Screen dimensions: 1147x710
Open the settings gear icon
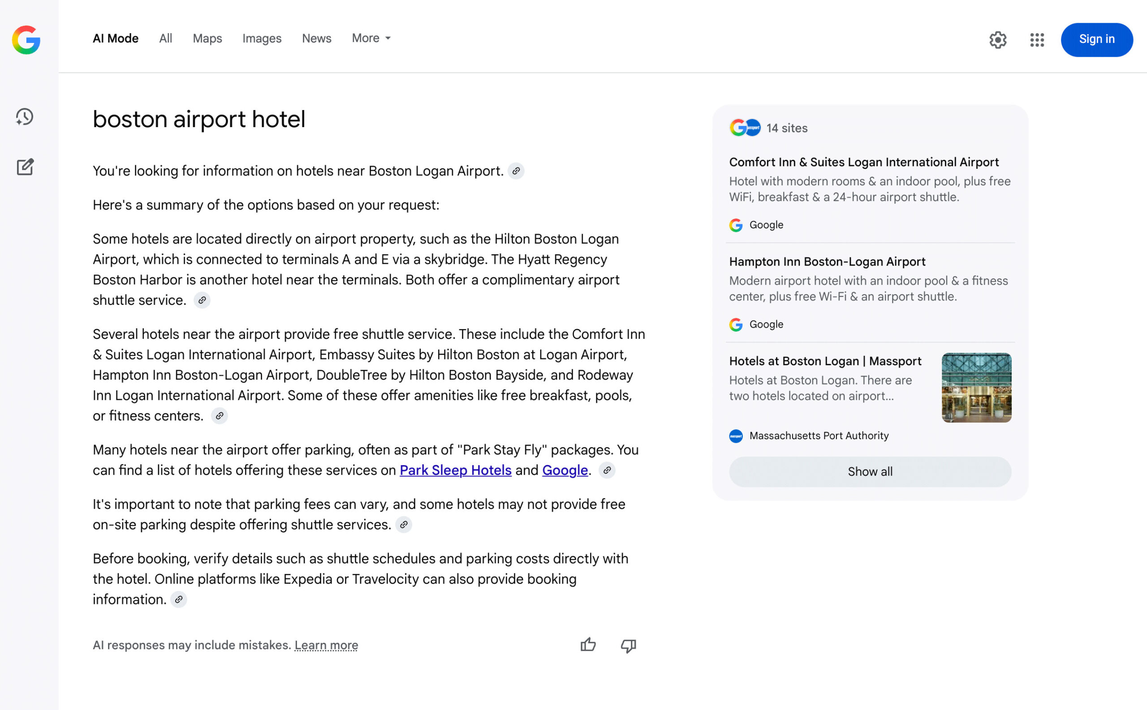[x=997, y=40]
